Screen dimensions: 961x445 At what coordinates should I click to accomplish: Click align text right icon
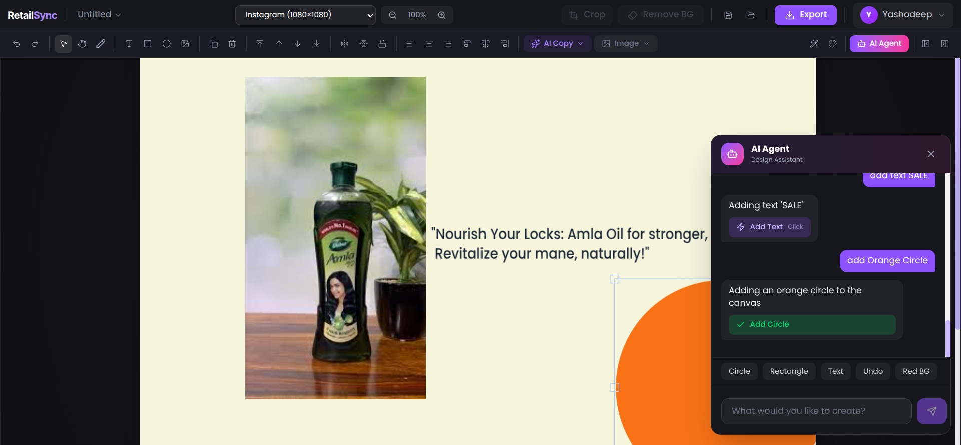coord(448,44)
